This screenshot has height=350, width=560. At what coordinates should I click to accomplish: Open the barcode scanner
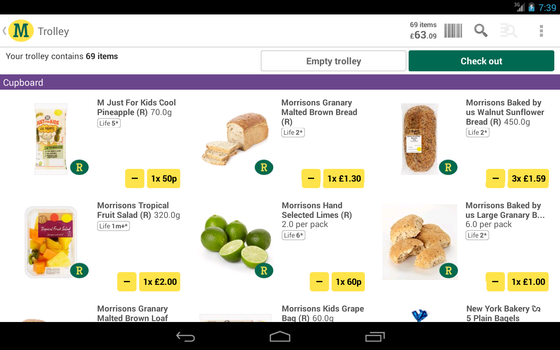coord(453,31)
